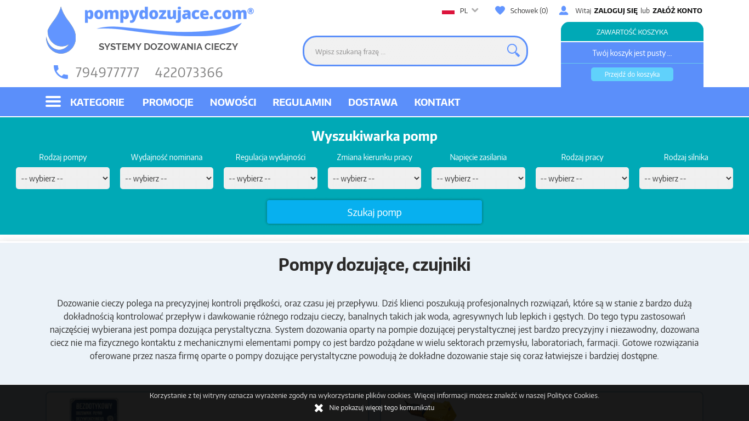Expand the Regulacja wydajności selector
The image size is (749, 421).
(x=270, y=178)
